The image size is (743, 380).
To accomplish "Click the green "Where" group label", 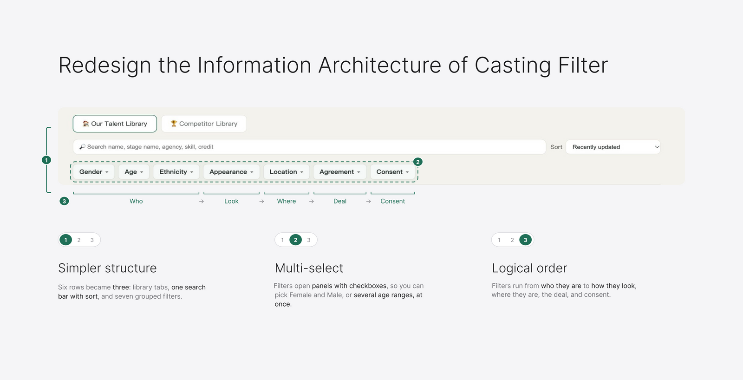I will [287, 201].
